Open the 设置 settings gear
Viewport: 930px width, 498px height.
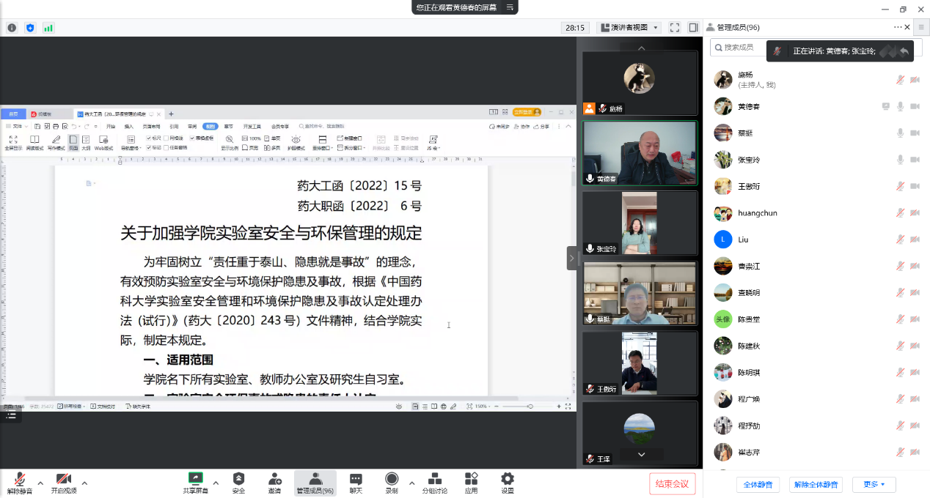coord(507,480)
